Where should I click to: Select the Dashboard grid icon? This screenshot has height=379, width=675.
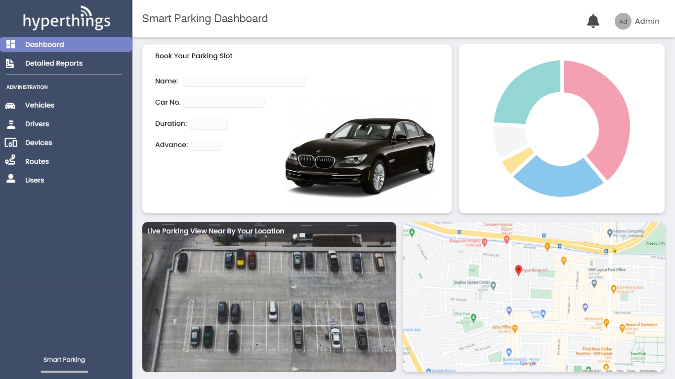(10, 44)
